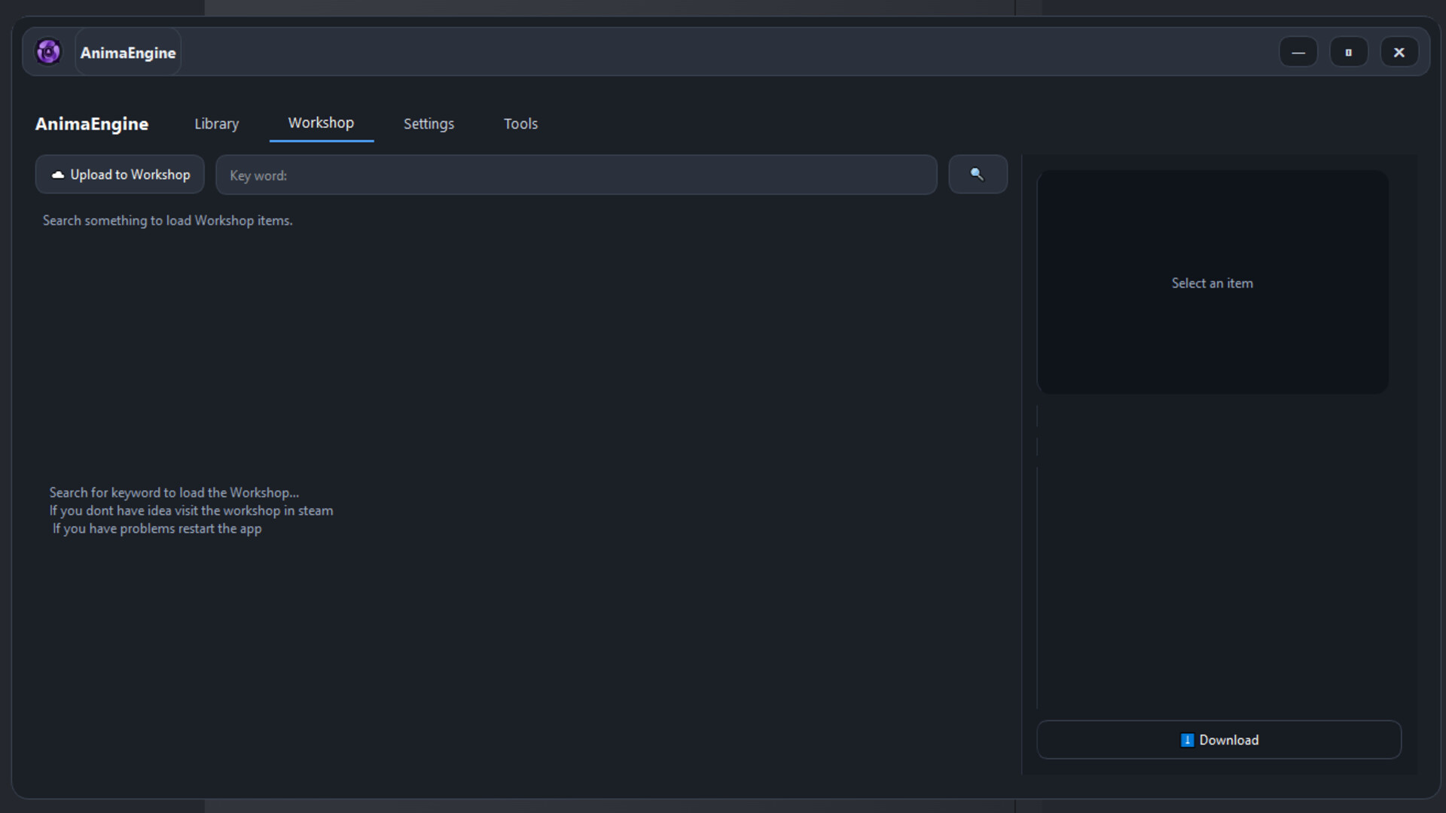Click the Select an item preview panel
Viewport: 1446px width, 813px height.
click(1213, 282)
